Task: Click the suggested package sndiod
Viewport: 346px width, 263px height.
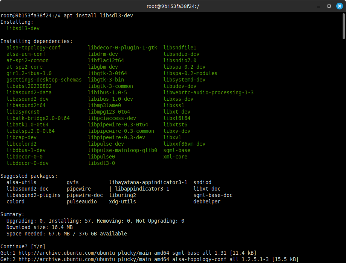Action: (202, 182)
